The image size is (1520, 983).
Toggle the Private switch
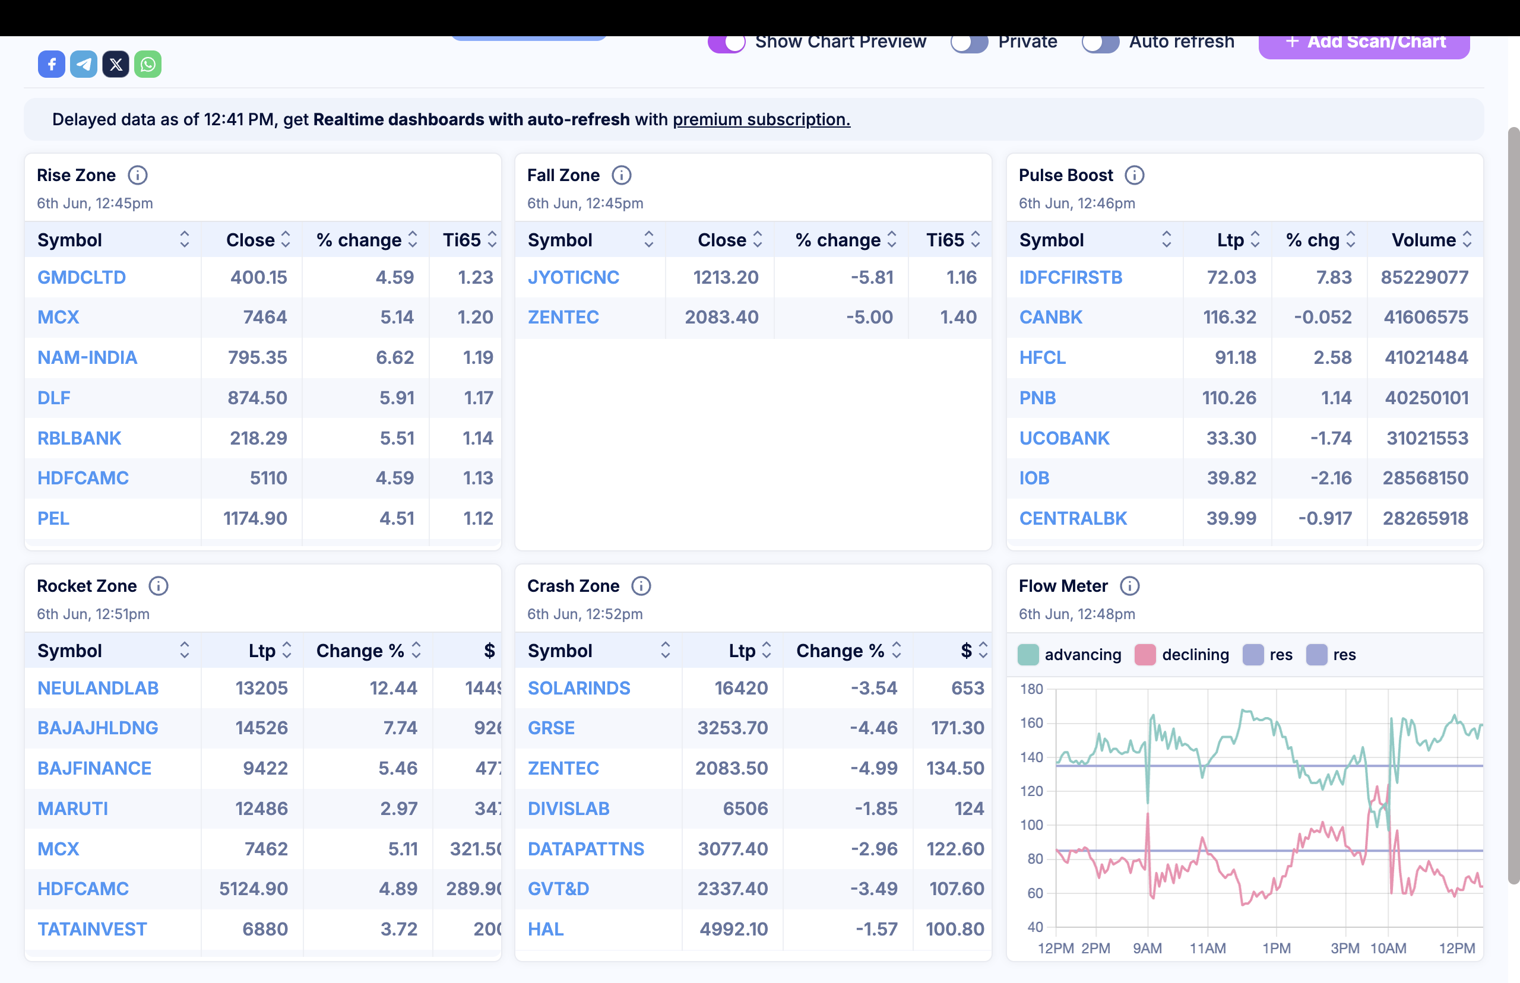tap(969, 43)
